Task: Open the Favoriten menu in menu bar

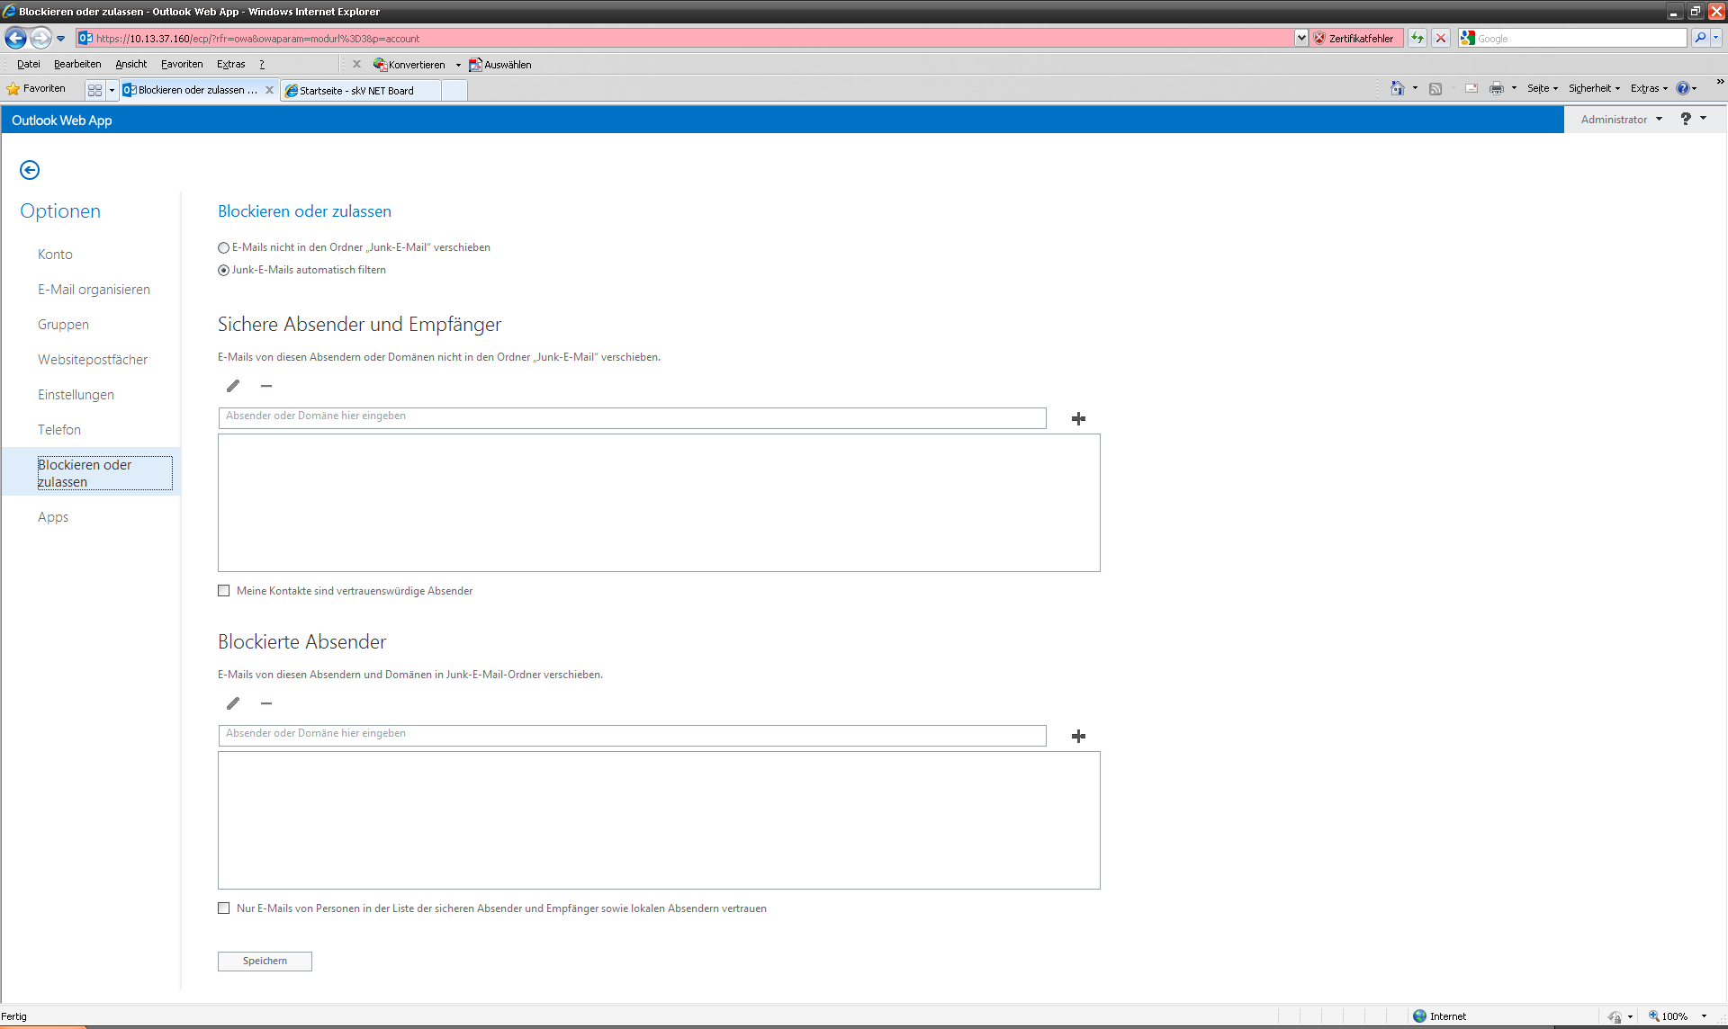Action: click(182, 64)
